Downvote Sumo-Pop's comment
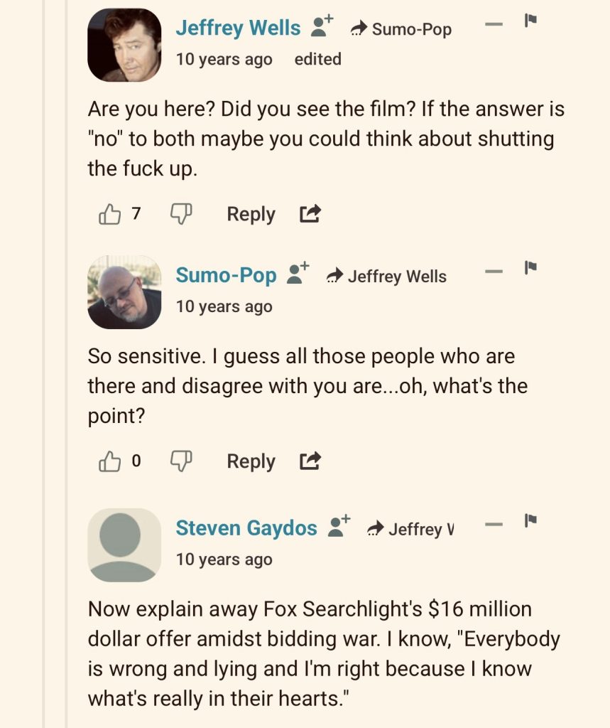Viewport: 610px width, 728px height. pyautogui.click(x=181, y=461)
